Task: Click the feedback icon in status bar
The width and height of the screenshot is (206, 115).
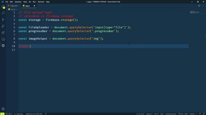Action: click(200, 114)
